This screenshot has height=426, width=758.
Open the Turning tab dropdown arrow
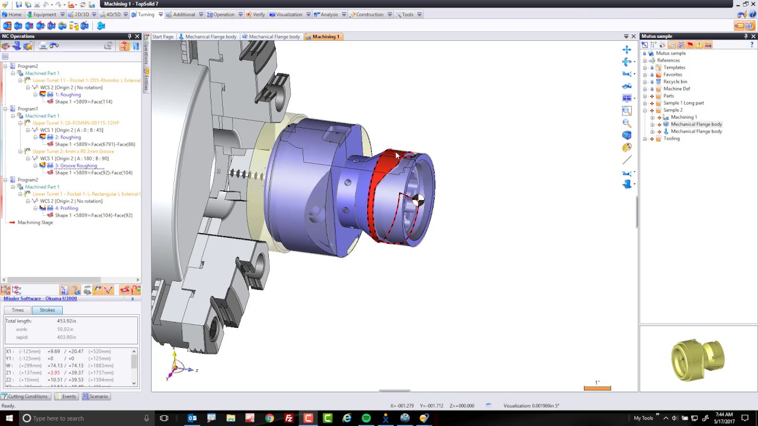(x=160, y=14)
